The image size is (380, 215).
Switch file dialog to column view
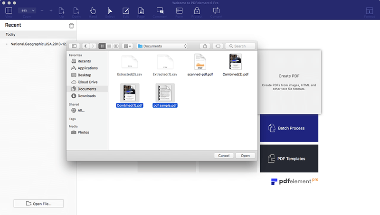(x=116, y=46)
